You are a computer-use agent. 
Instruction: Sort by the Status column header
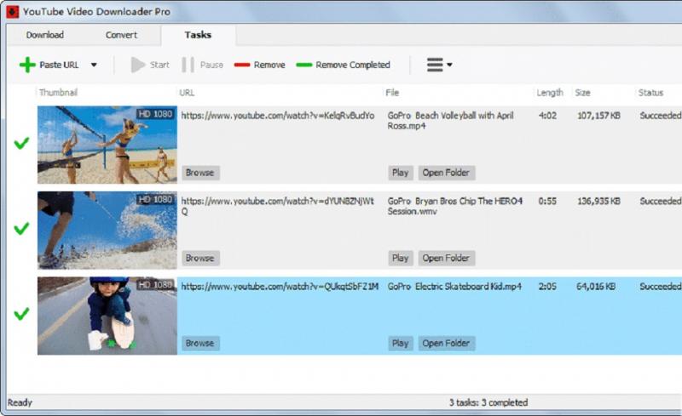(650, 93)
